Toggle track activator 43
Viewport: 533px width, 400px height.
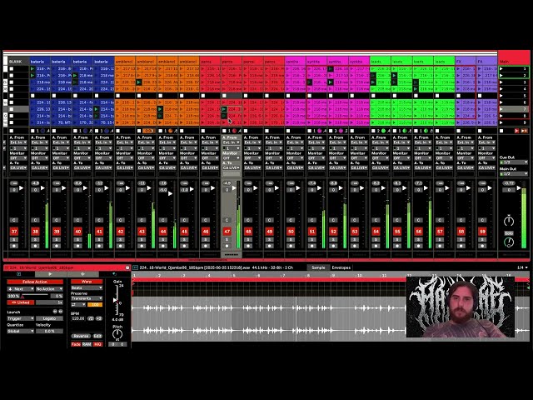pos(142,232)
